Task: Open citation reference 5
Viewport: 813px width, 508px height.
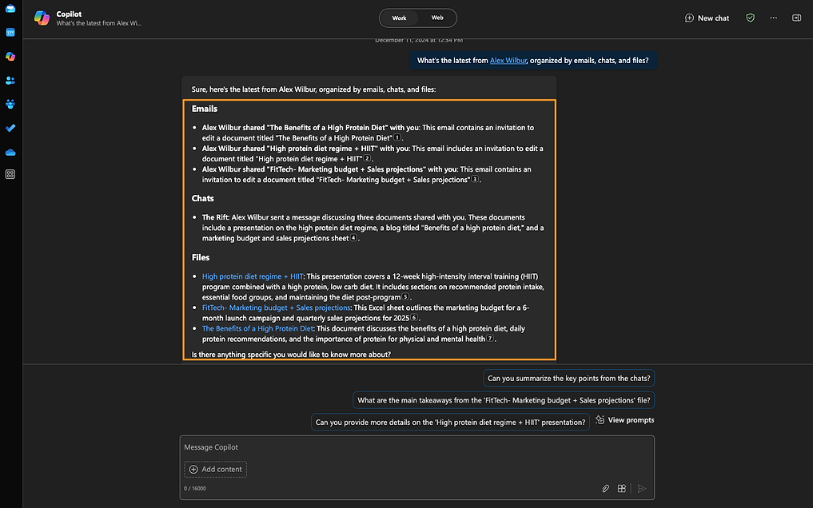Action: 405,296
